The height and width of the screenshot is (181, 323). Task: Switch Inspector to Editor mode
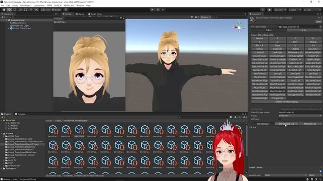[x=268, y=30]
